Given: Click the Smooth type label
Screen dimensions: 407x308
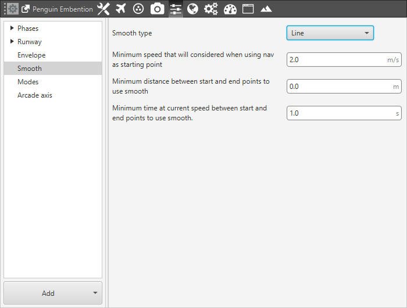Looking at the screenshot, I should pos(132,33).
